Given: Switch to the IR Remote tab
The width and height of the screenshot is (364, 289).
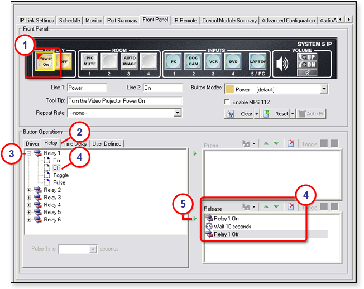Looking at the screenshot, I should [x=185, y=21].
